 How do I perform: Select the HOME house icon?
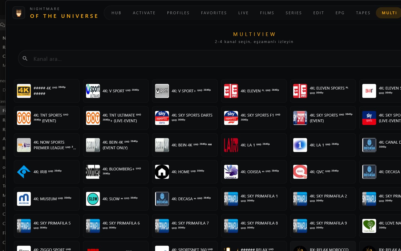click(162, 172)
